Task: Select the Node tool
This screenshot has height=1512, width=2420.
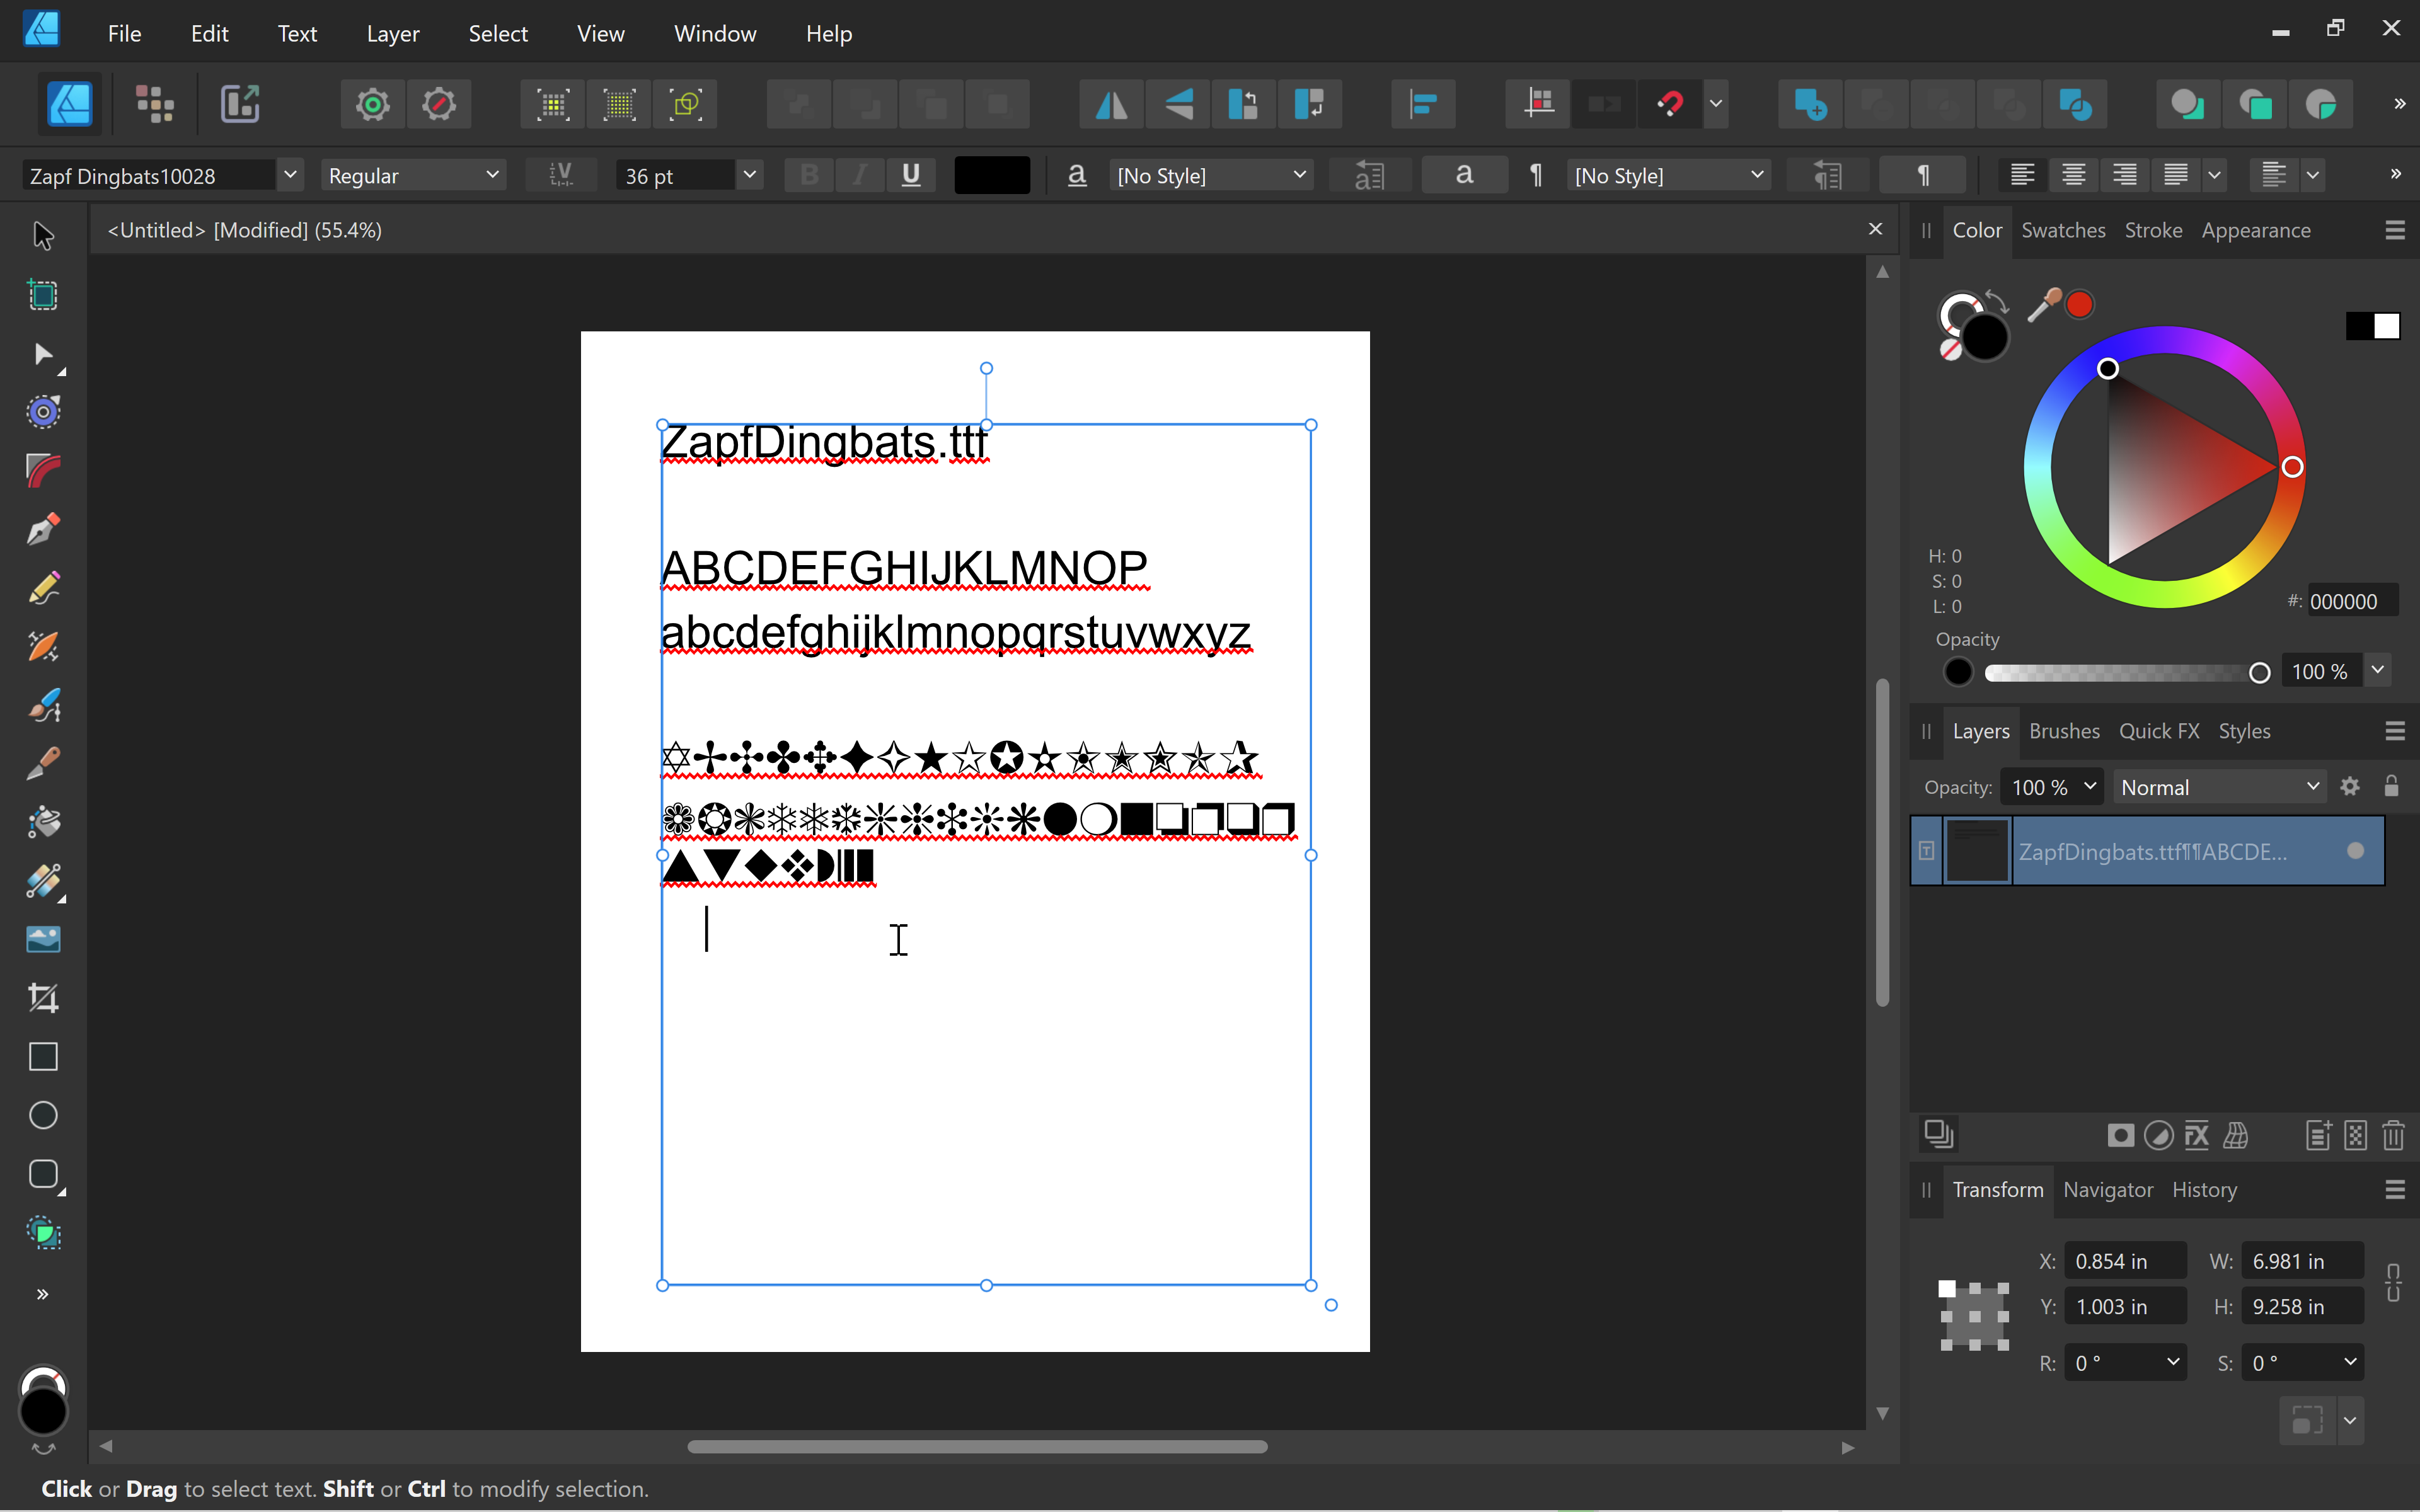Action: (43, 354)
